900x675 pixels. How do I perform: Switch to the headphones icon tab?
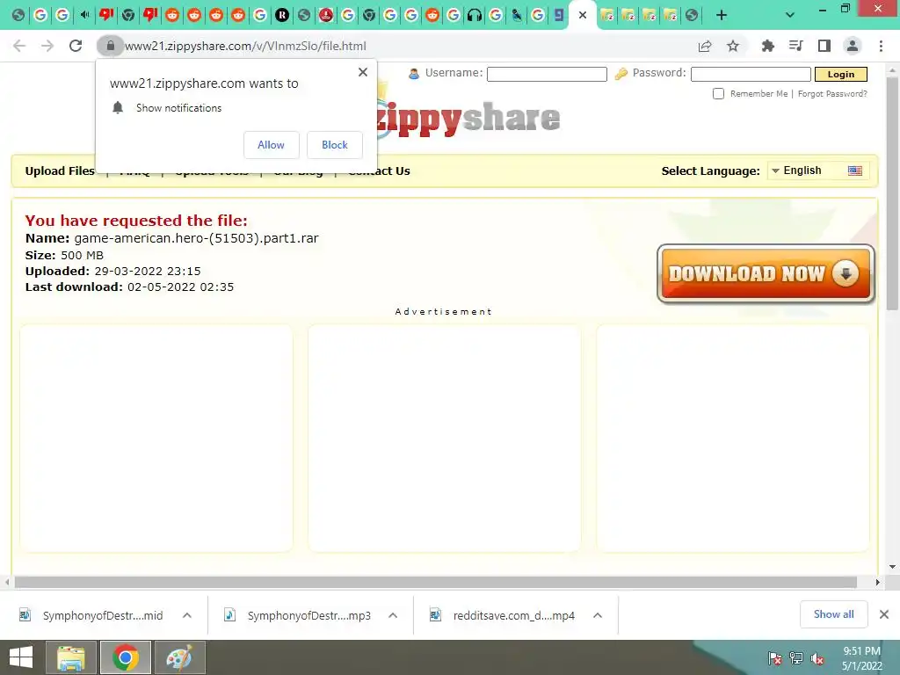475,16
